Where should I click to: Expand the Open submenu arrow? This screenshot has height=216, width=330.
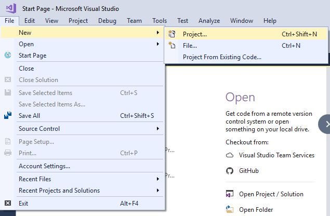coord(157,44)
